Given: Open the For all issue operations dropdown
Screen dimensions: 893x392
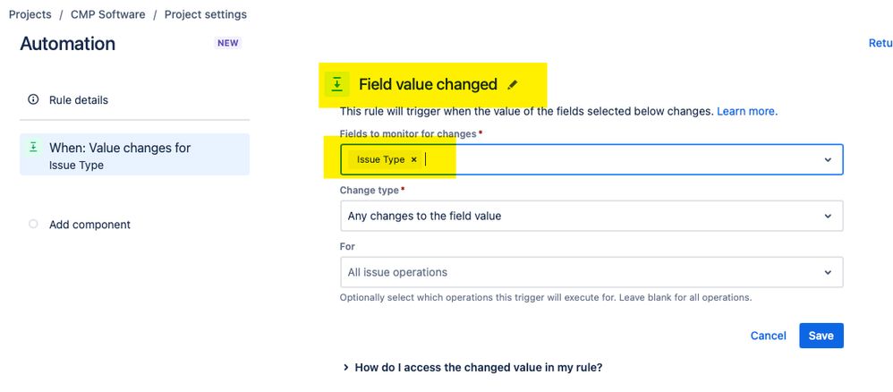Looking at the screenshot, I should (591, 272).
